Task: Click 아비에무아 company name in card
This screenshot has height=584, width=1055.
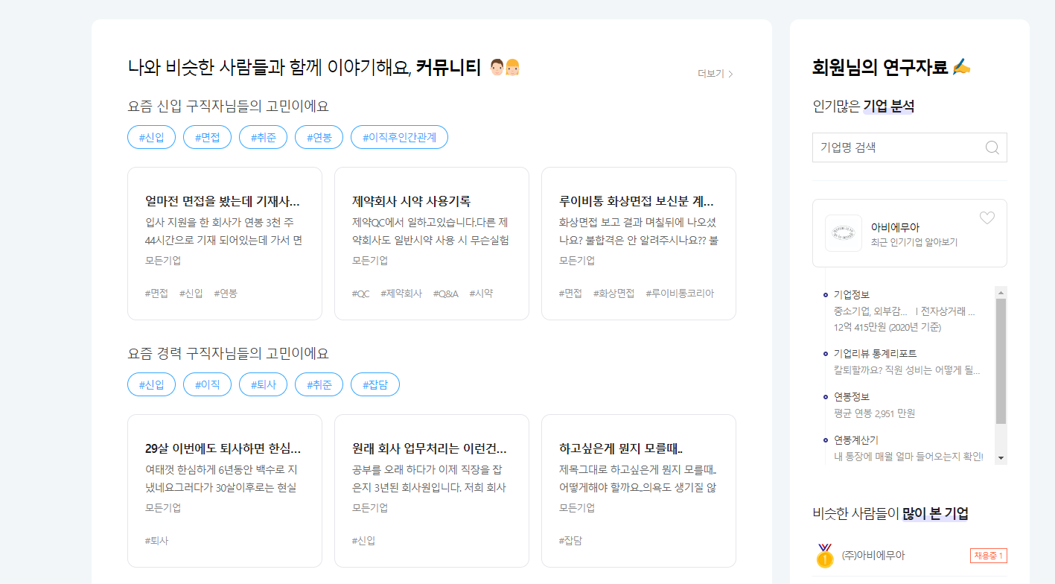Action: coord(895,227)
